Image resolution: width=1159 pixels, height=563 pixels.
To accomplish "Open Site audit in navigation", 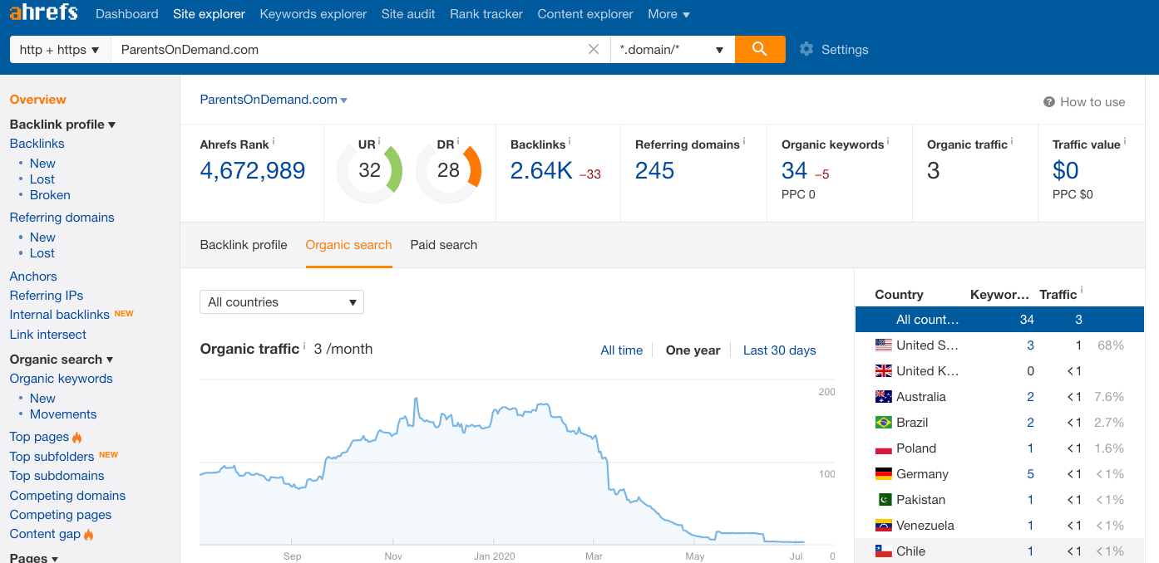I will (408, 14).
